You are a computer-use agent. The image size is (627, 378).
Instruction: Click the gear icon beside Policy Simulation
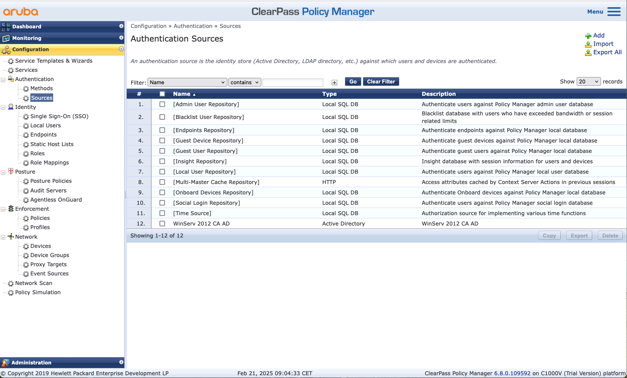(x=11, y=293)
